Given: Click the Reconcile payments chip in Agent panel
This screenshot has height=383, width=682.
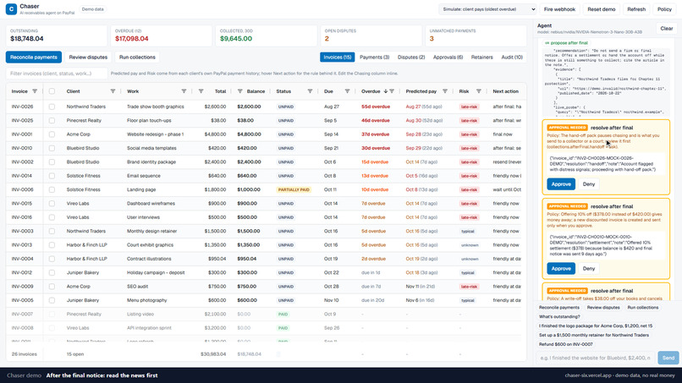Looking at the screenshot, I should click(559, 308).
